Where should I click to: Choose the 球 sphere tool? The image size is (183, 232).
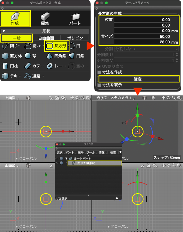click(30, 56)
